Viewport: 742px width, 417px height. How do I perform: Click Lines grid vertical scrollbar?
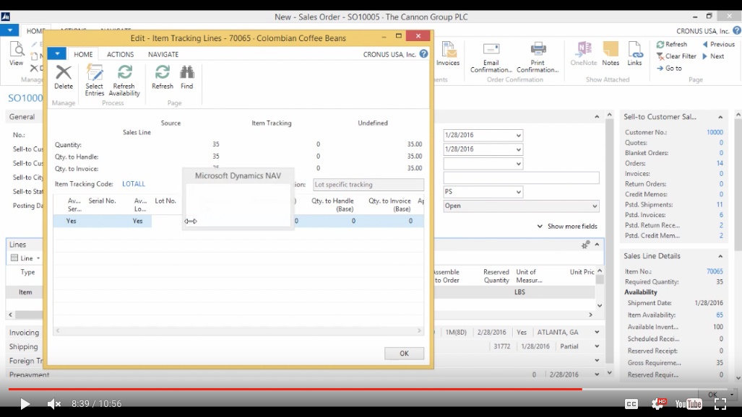click(600, 288)
